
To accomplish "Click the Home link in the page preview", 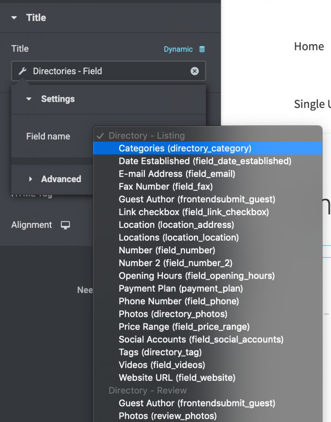I will 309,47.
